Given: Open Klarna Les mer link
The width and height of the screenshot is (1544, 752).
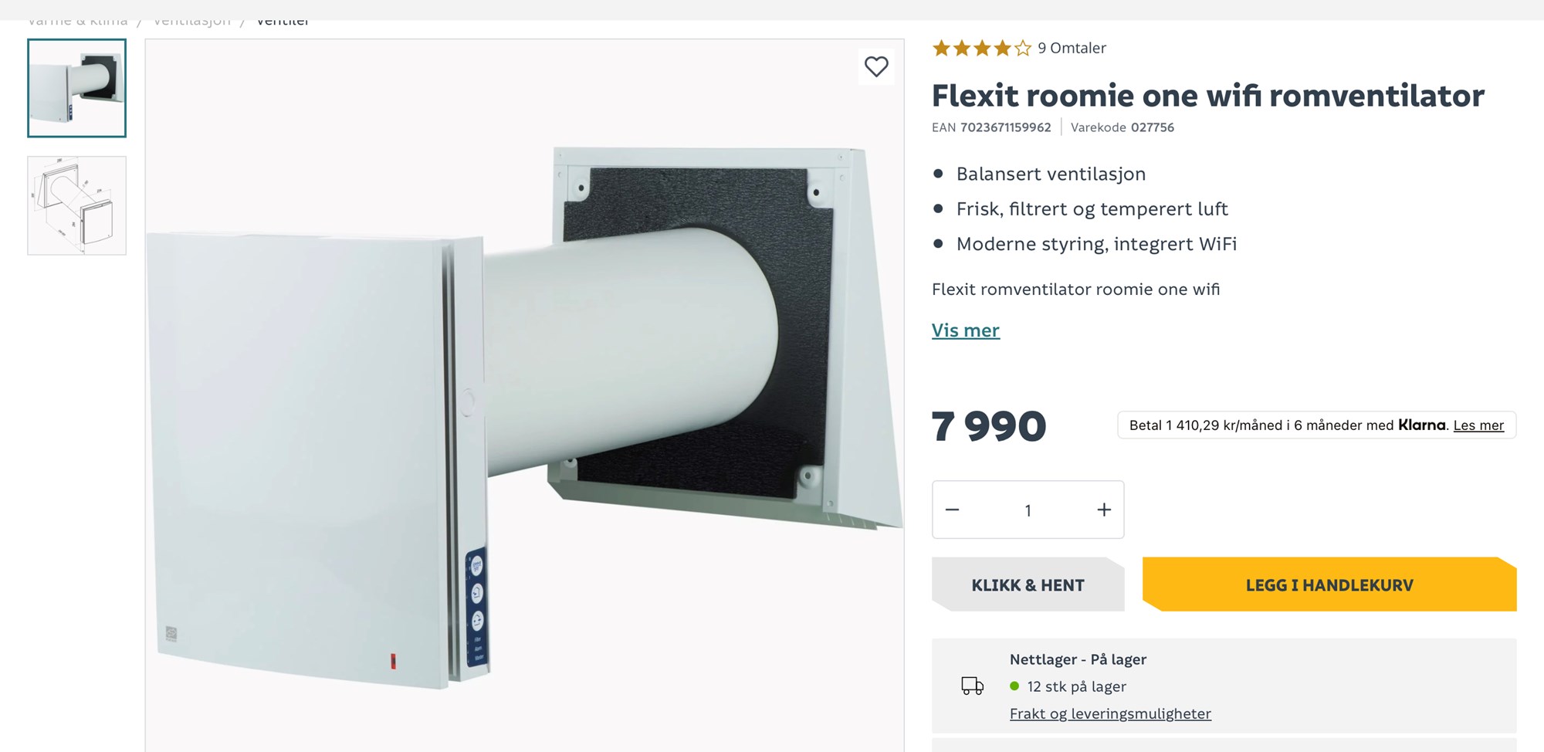Looking at the screenshot, I should tap(1478, 425).
